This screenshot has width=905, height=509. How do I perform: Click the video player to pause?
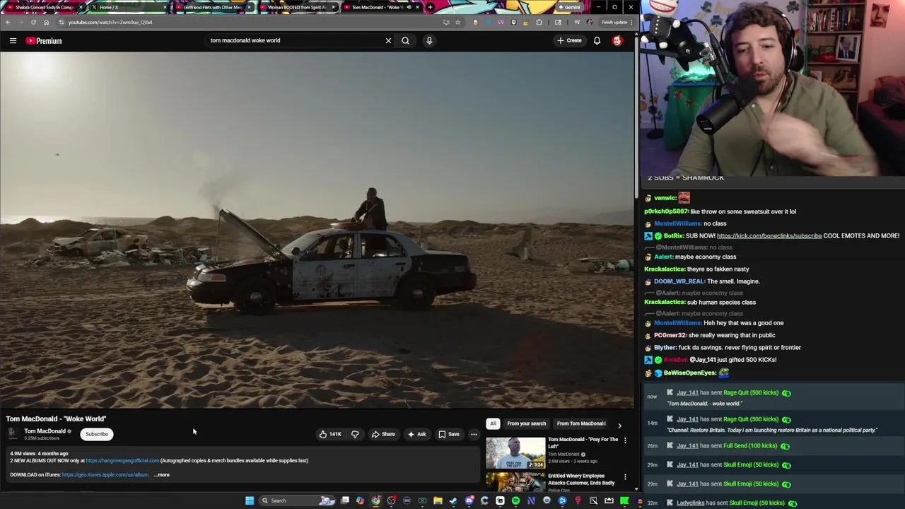(317, 230)
